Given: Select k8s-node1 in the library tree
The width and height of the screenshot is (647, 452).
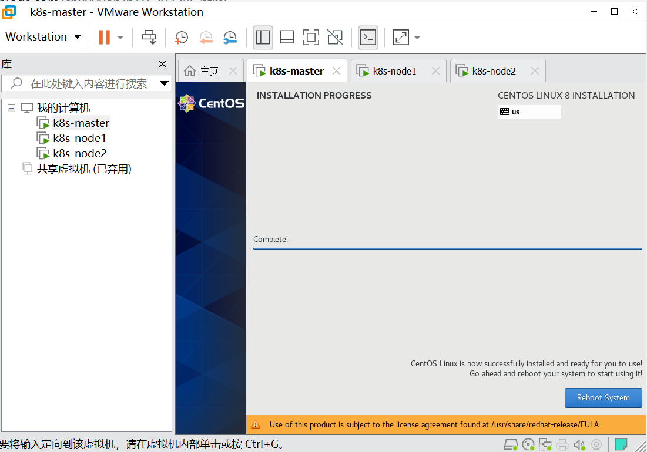Looking at the screenshot, I should click(x=79, y=138).
